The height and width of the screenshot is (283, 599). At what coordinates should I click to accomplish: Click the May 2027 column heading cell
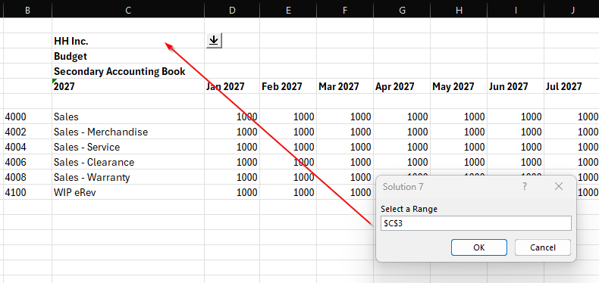pos(459,86)
